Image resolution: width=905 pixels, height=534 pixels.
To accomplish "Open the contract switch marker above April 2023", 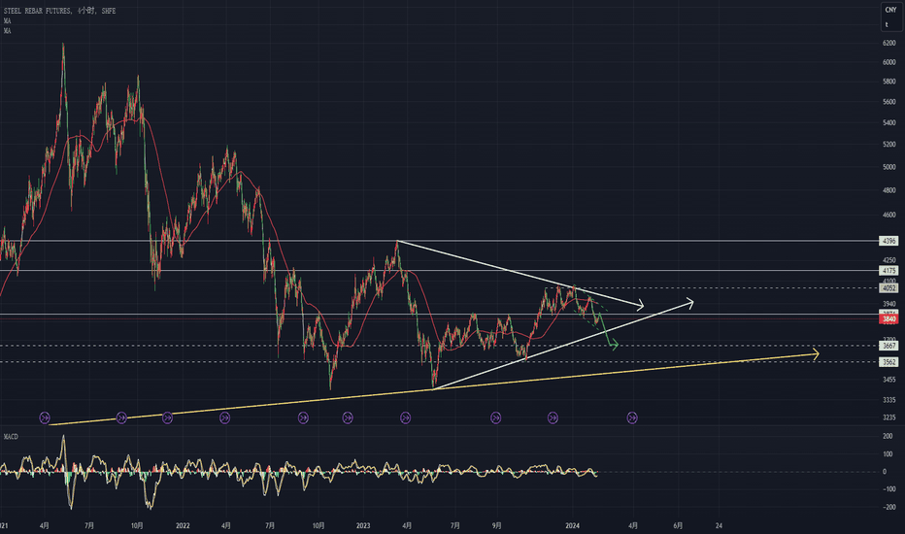I will (x=405, y=417).
